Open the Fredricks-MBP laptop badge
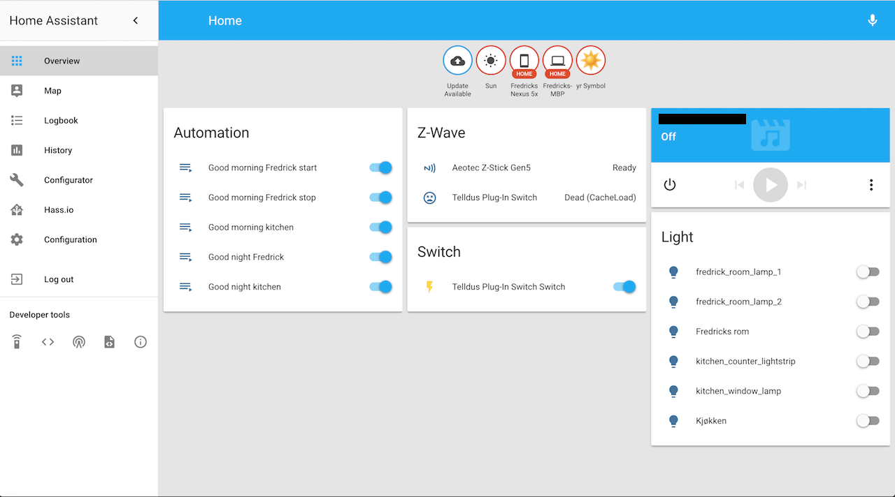This screenshot has height=497, width=895. (557, 61)
